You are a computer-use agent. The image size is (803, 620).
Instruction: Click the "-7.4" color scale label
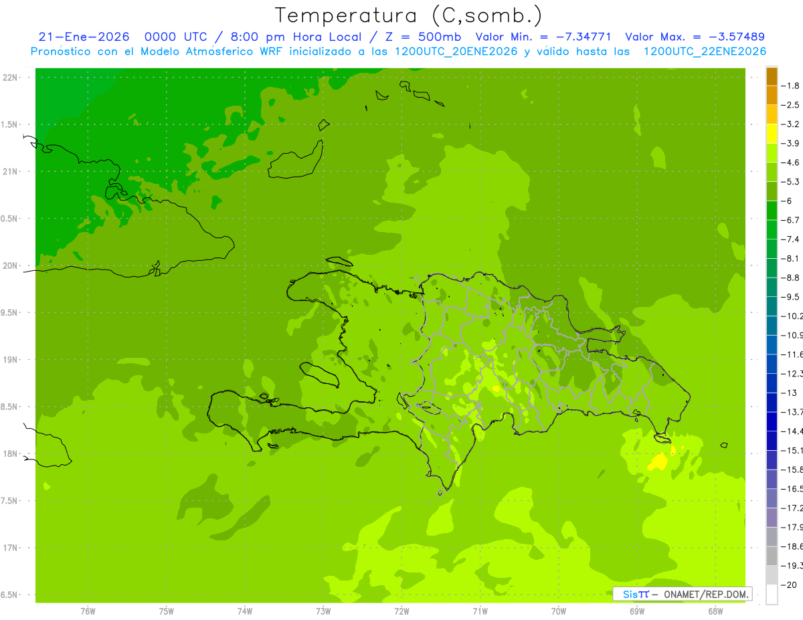pos(790,239)
